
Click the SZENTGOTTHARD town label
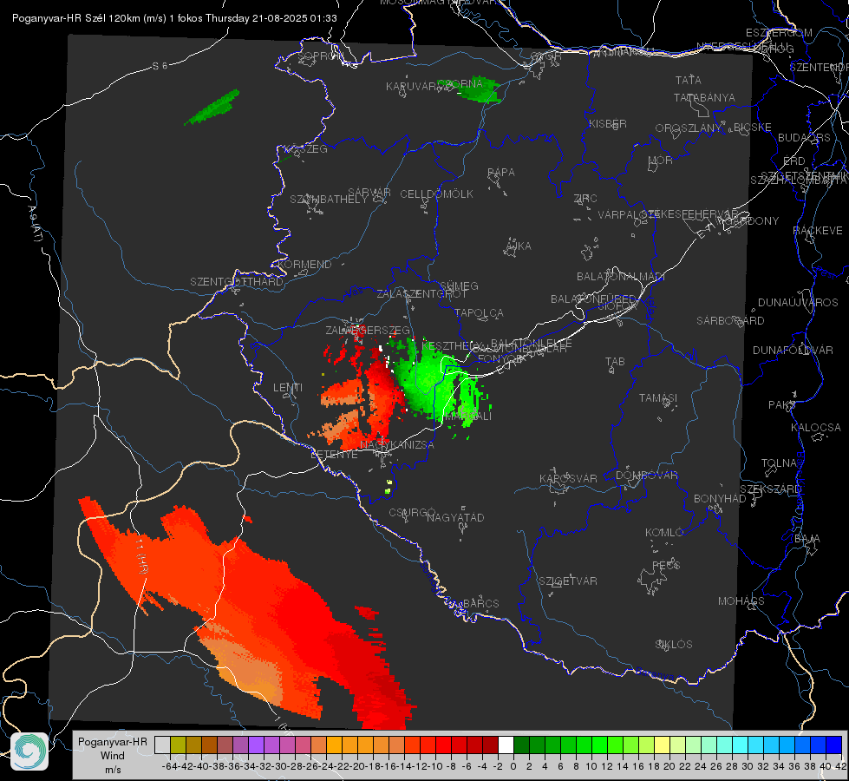coord(237,282)
